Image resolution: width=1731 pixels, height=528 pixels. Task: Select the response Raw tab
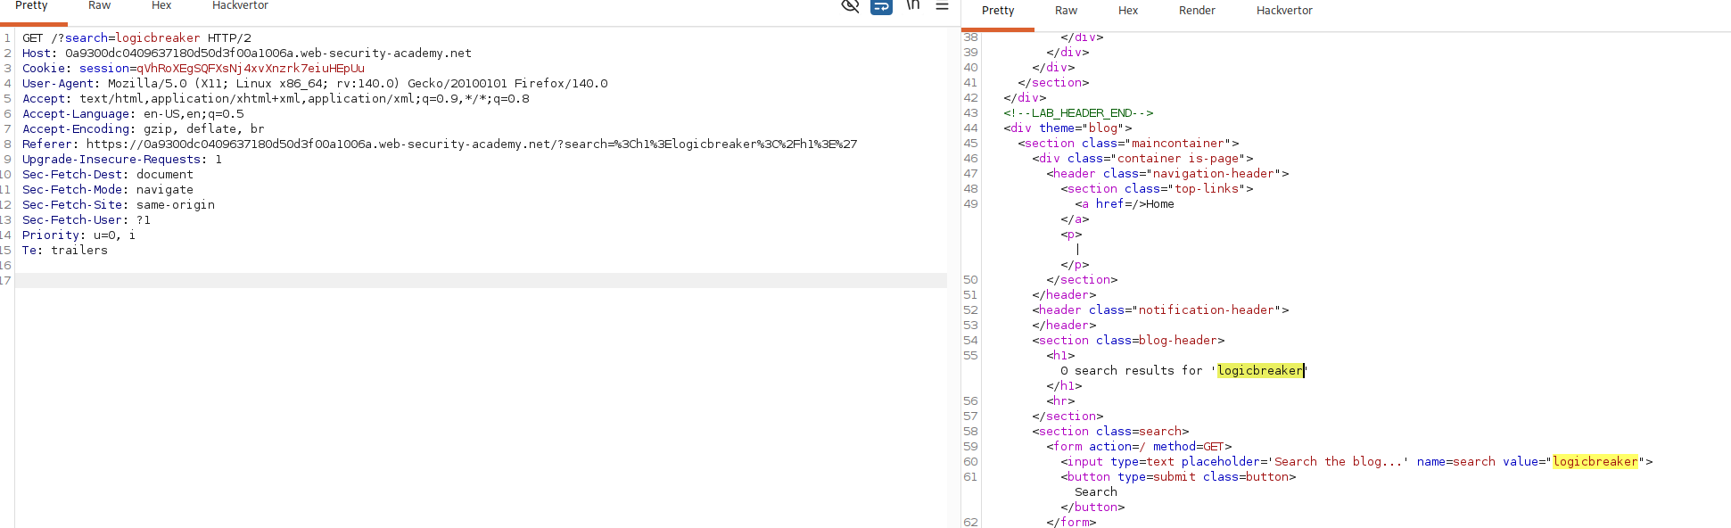click(1066, 11)
